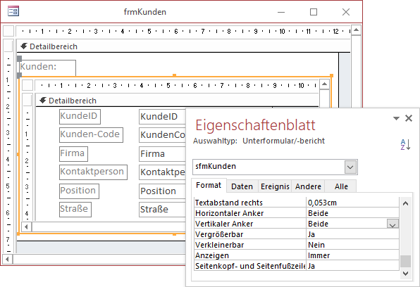Image resolution: width=420 pixels, height=287 pixels.
Task: Select the Position text box
Action: pyautogui.click(x=162, y=191)
